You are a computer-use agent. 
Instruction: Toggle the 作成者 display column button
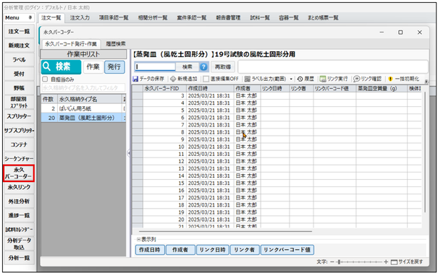(180, 250)
